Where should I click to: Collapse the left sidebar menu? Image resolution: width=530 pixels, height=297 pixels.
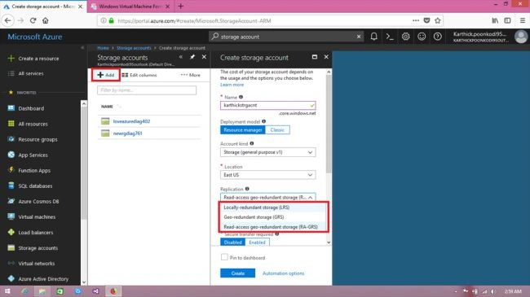click(x=82, y=48)
